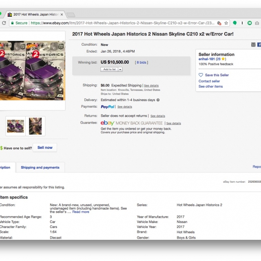Open seller erihal-181 profile link
This screenshot has height=261, width=261.
tap(206, 59)
